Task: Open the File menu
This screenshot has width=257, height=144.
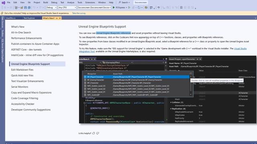Action: 8,2
